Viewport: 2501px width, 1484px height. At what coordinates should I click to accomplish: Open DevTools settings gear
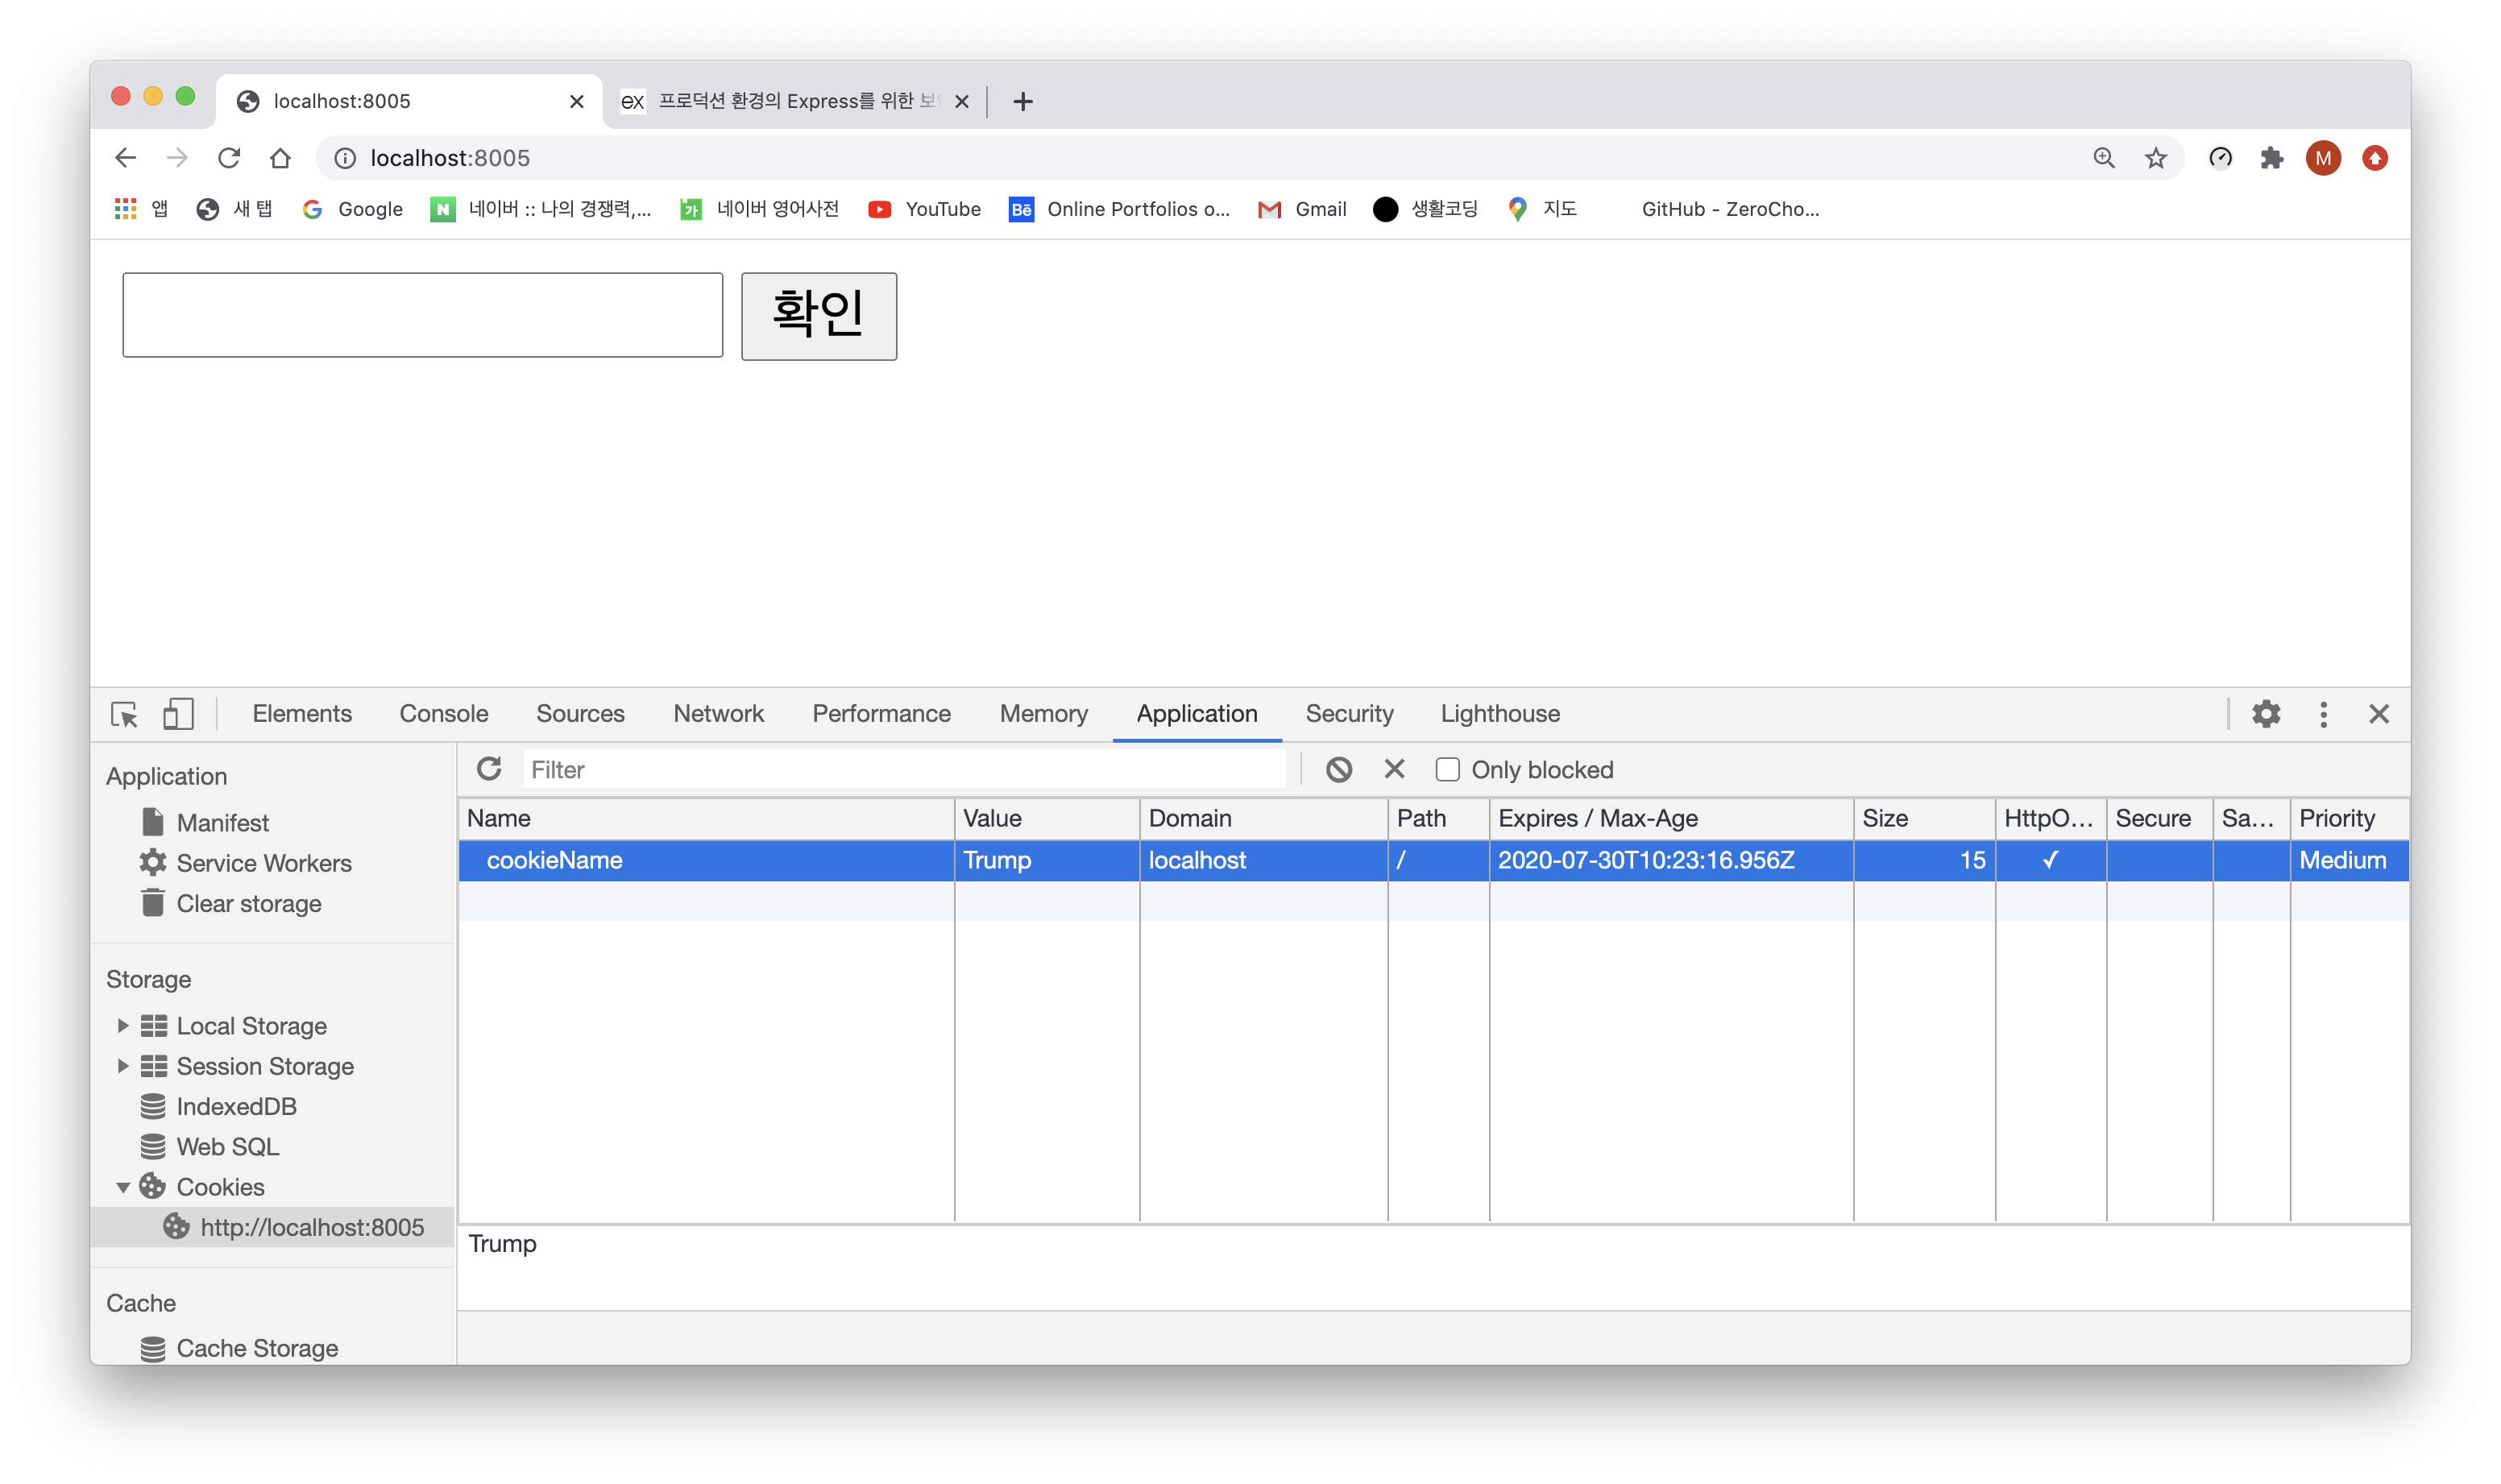(2265, 714)
